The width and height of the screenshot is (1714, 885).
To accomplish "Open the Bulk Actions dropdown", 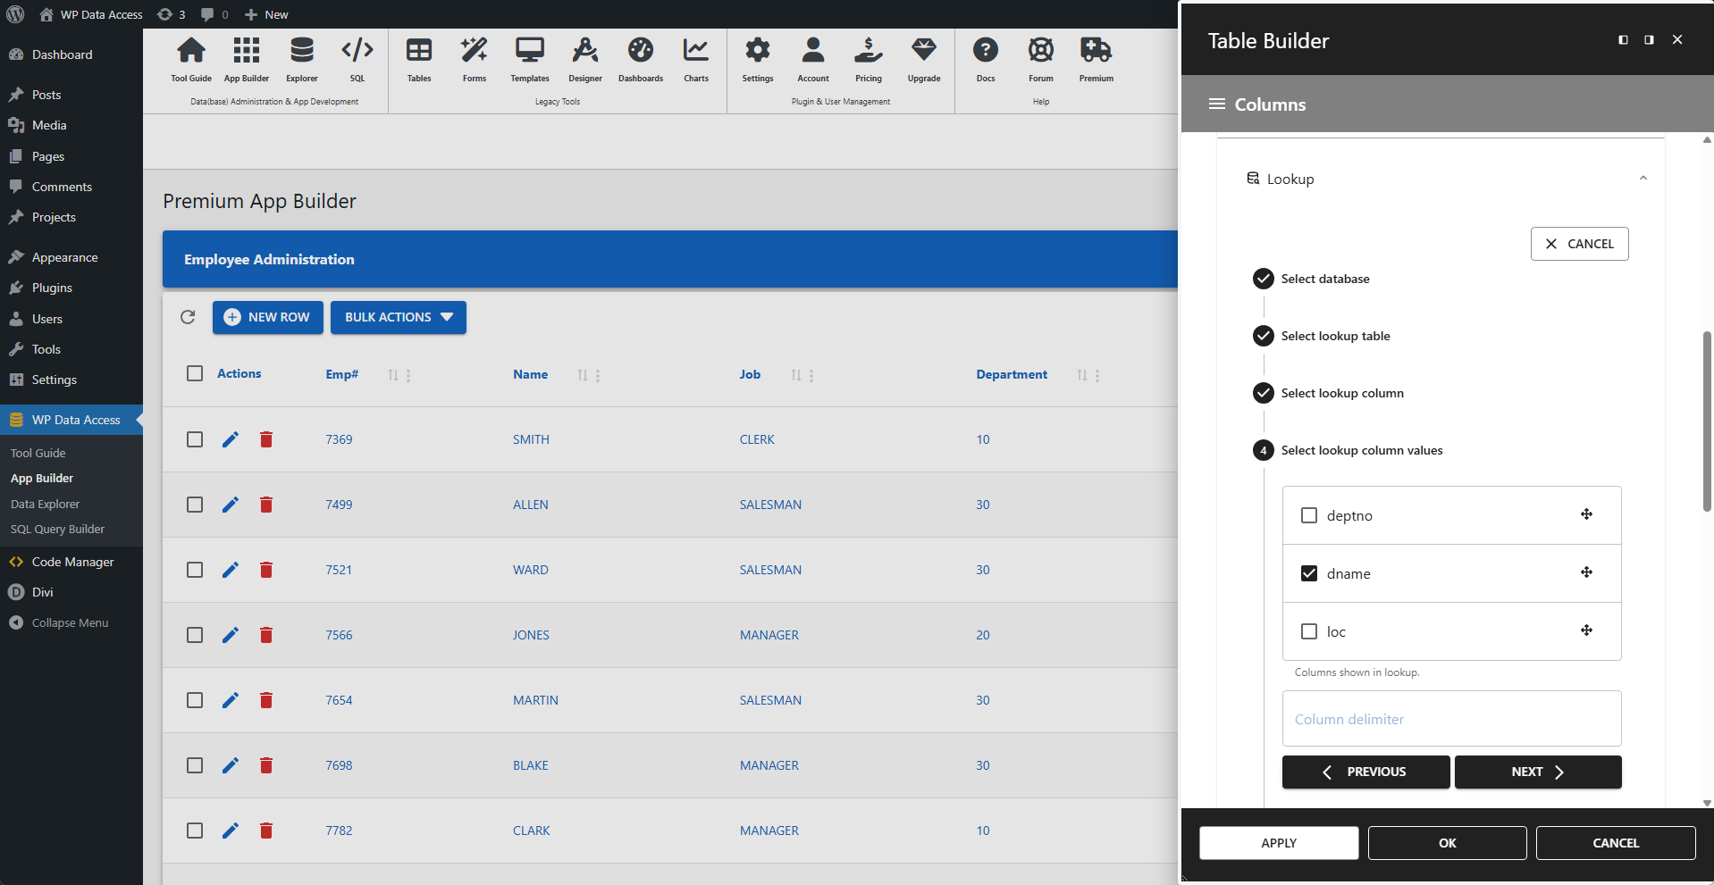I will (x=398, y=317).
